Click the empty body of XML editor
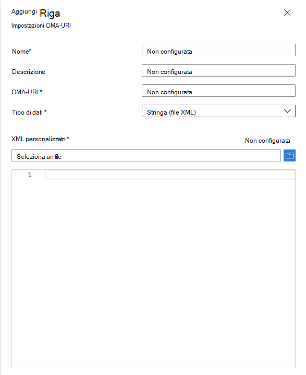The width and height of the screenshot is (306, 375). (150, 272)
